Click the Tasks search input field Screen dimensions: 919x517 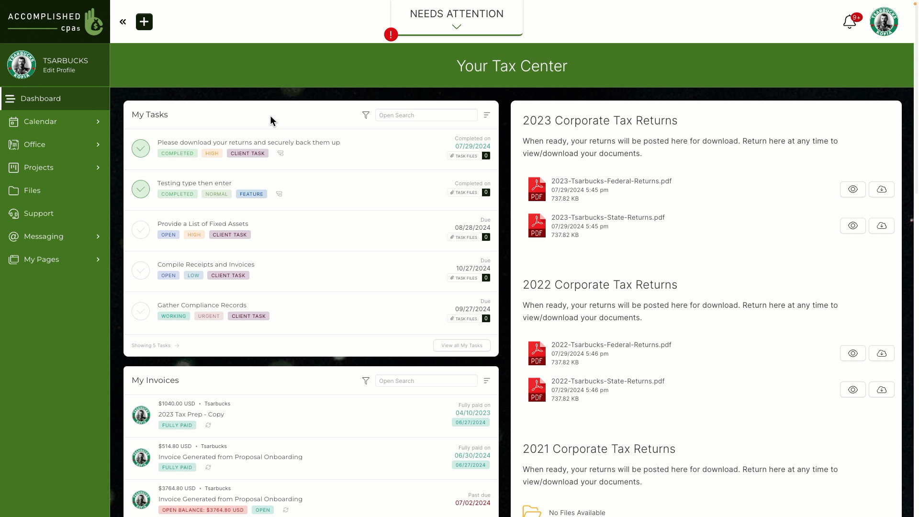pyautogui.click(x=426, y=115)
